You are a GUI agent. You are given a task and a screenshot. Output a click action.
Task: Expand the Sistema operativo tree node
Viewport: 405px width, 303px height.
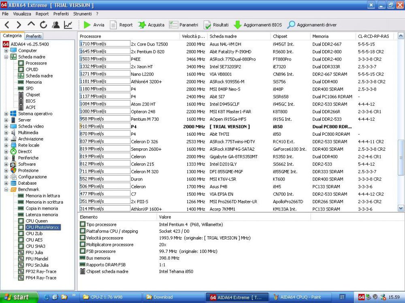point(6,114)
